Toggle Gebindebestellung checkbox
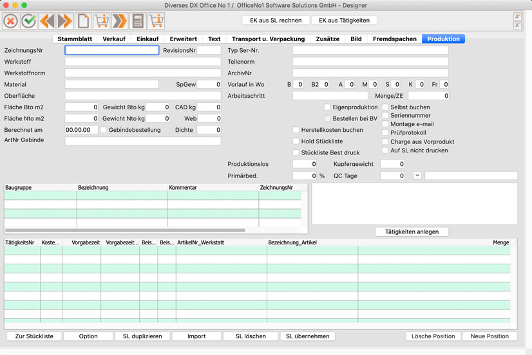Screen dimensions: 532x355 coord(104,130)
